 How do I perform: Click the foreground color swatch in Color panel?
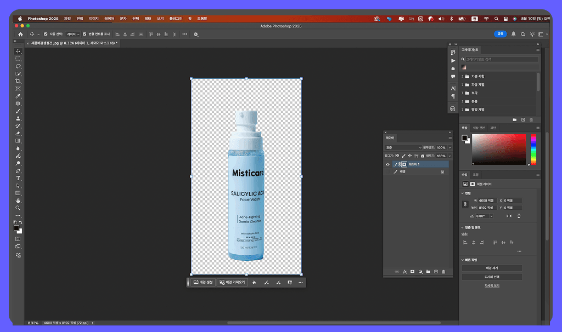point(464,138)
